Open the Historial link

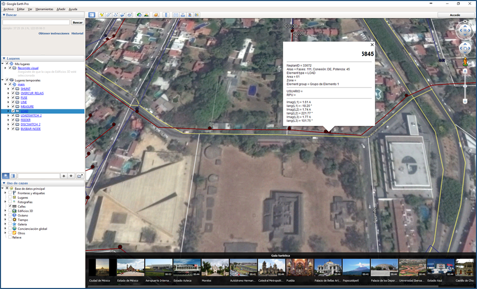click(x=77, y=33)
